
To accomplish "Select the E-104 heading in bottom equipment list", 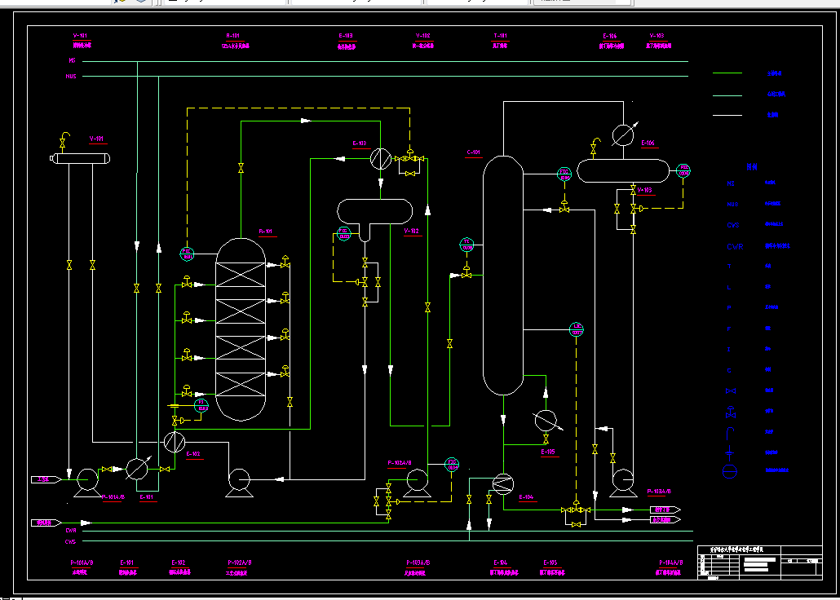I will [x=501, y=562].
